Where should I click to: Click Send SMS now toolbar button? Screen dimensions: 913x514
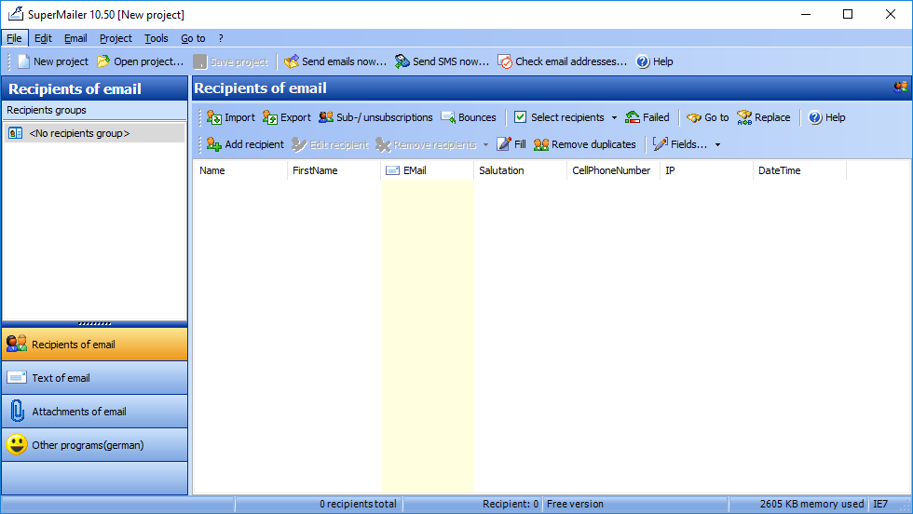(442, 61)
